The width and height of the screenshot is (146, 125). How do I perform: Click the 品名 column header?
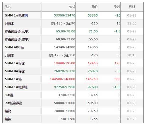8,7
